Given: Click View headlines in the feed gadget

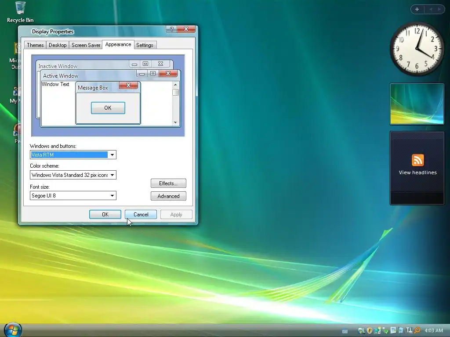Looking at the screenshot, I should pyautogui.click(x=417, y=172).
